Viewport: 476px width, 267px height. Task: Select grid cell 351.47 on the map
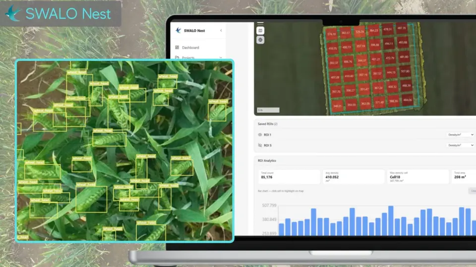coord(364,89)
